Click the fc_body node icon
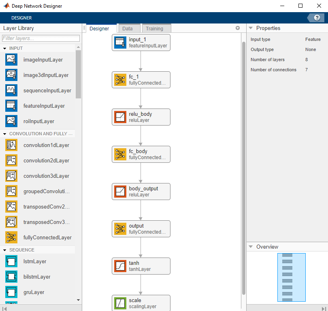This screenshot has width=328, height=311. pyautogui.click(x=120, y=154)
